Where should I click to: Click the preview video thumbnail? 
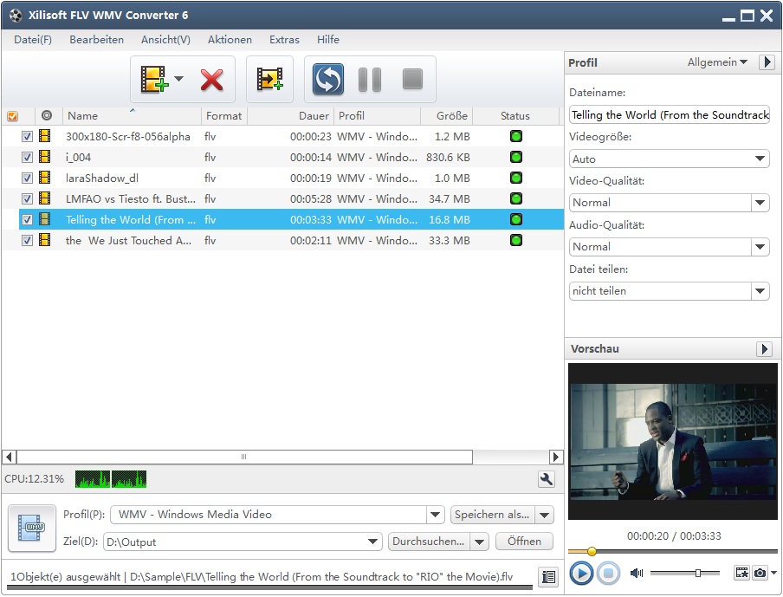(672, 441)
